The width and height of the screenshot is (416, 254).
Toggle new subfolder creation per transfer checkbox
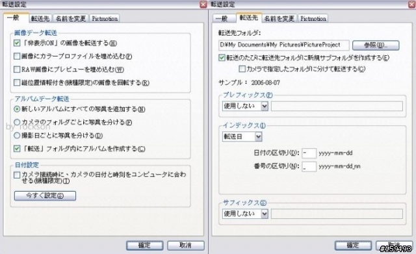point(222,58)
